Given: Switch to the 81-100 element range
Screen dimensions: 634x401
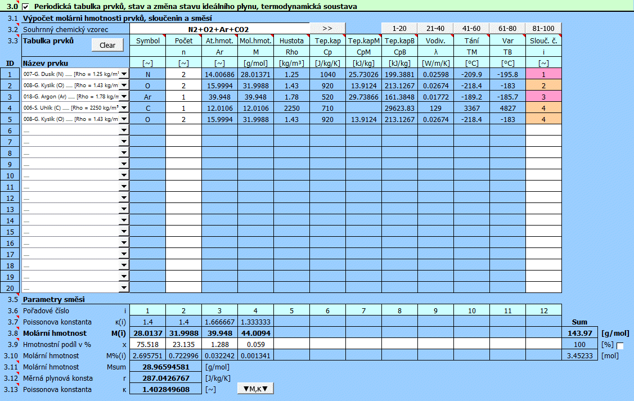Looking at the screenshot, I should [543, 29].
